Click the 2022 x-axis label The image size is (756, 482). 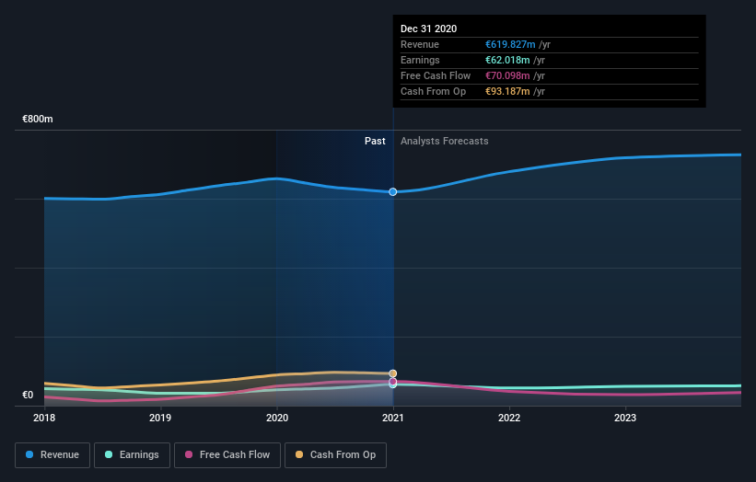509,418
